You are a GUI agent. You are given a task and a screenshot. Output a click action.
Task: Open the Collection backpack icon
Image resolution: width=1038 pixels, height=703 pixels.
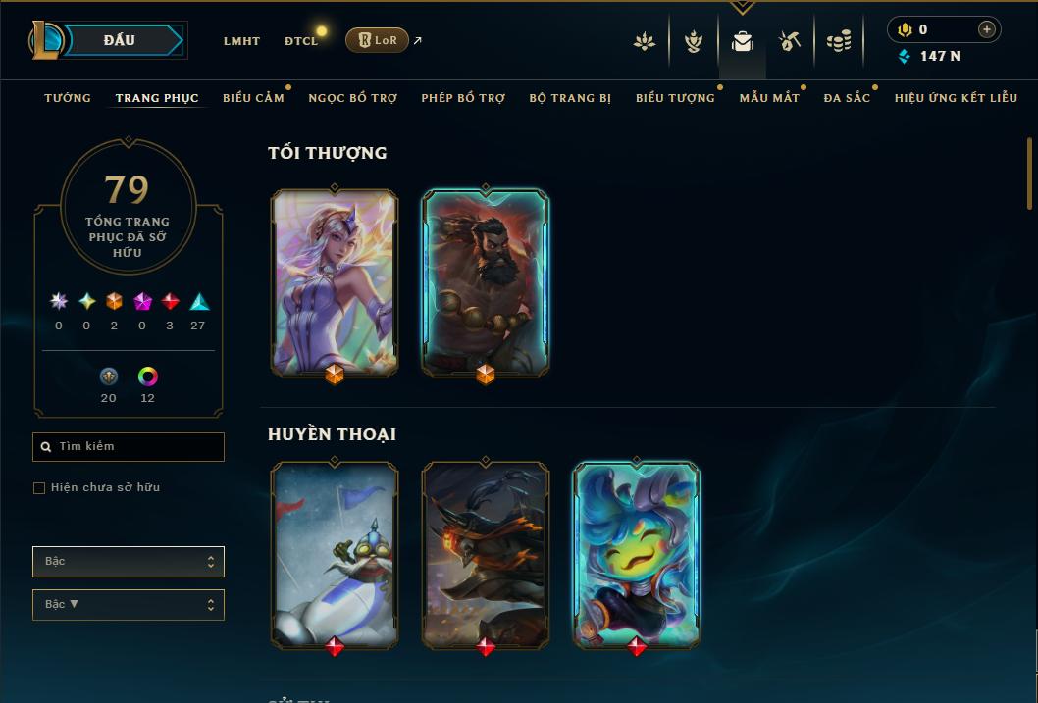(742, 41)
